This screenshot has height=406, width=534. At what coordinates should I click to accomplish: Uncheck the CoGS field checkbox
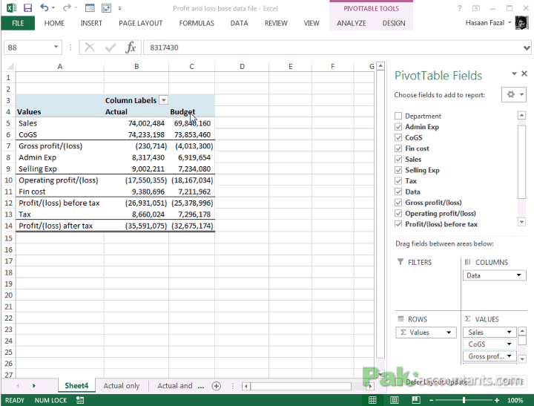coord(398,138)
